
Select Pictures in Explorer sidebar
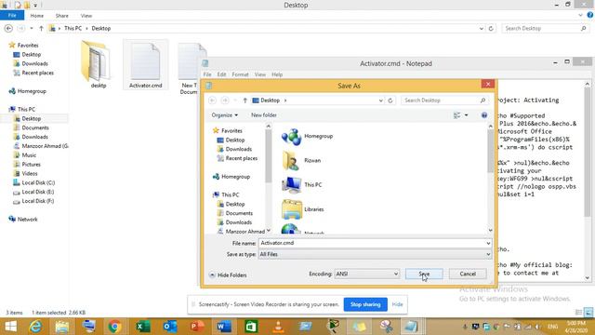coord(27,165)
